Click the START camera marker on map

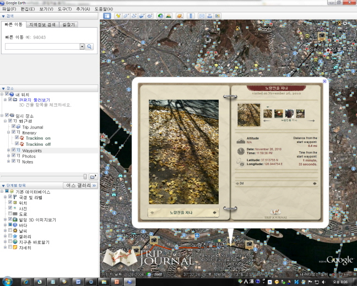(x=250, y=245)
